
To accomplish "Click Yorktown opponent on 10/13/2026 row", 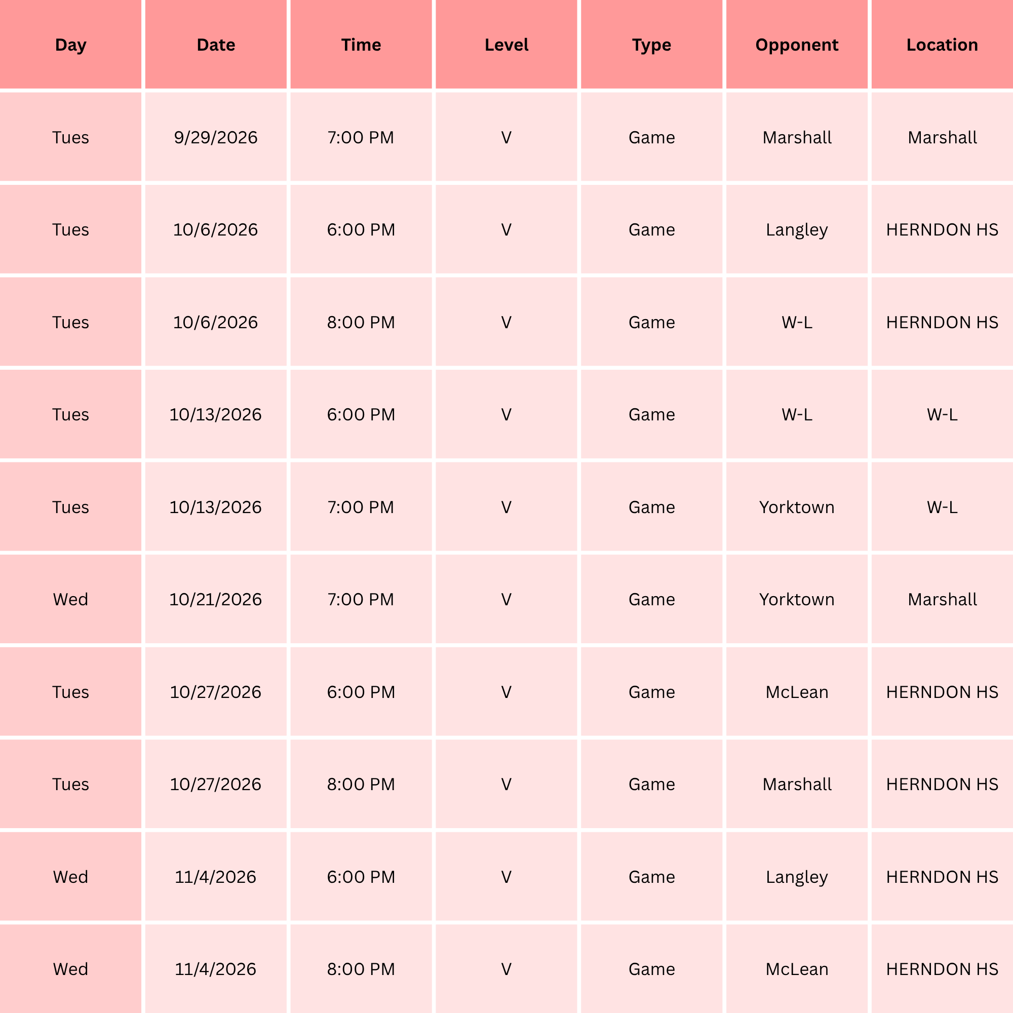I will click(796, 506).
